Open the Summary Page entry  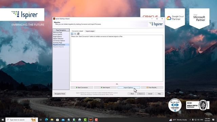coord(58,43)
